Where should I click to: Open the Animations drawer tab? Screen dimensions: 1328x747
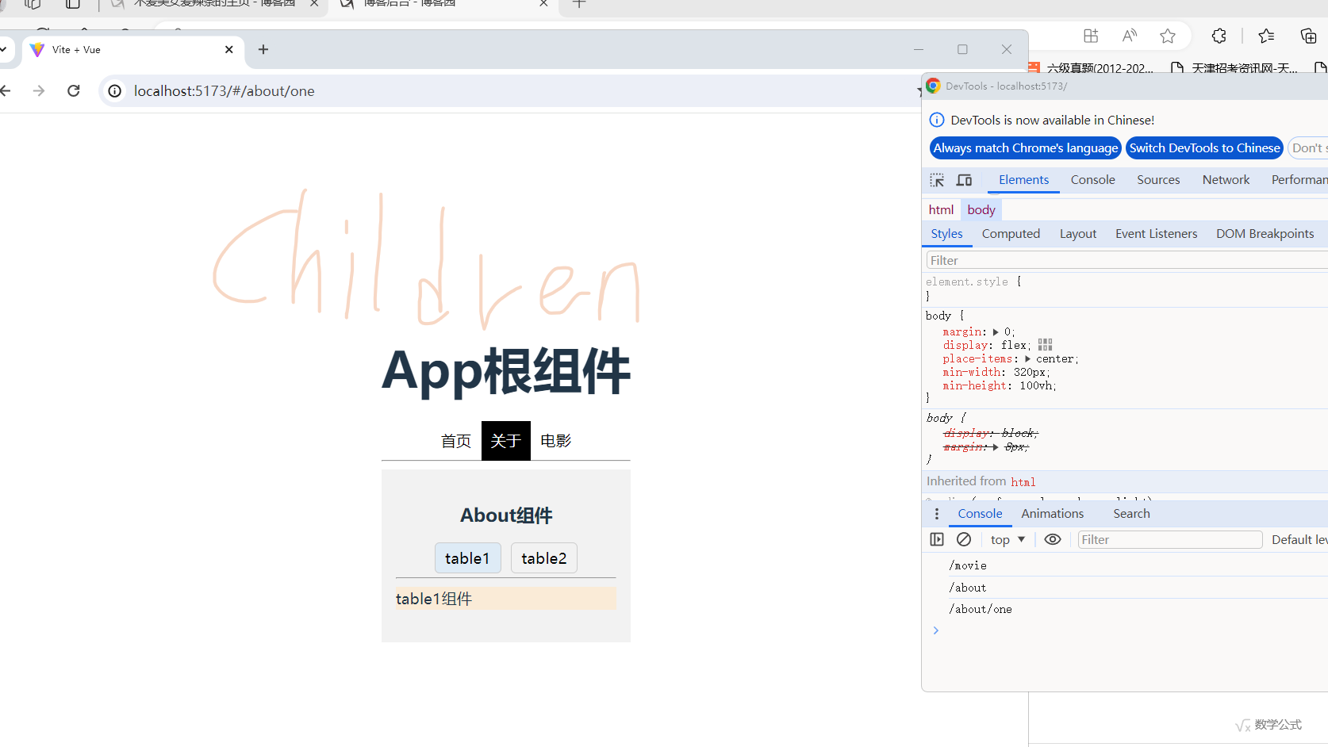(x=1052, y=514)
